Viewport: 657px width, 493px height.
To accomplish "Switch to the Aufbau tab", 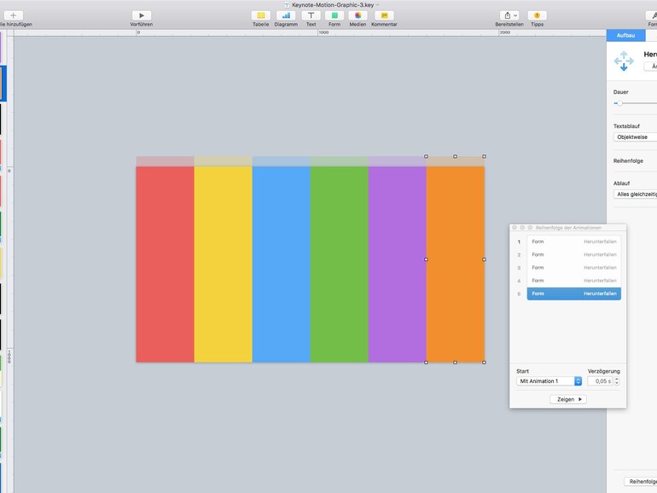I will (625, 35).
